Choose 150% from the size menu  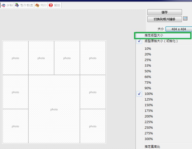164,105
